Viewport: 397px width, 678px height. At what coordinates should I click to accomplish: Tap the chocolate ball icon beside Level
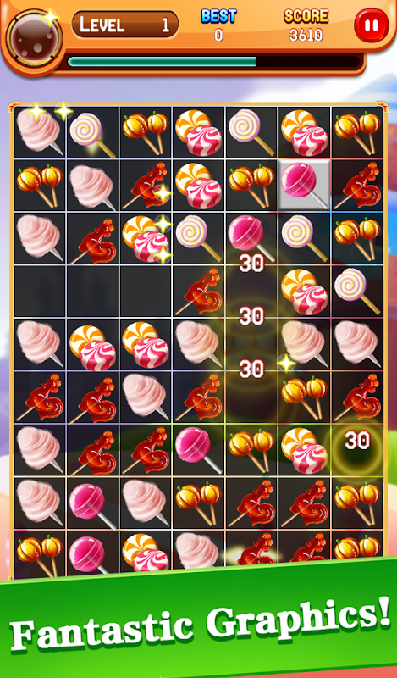(x=35, y=39)
